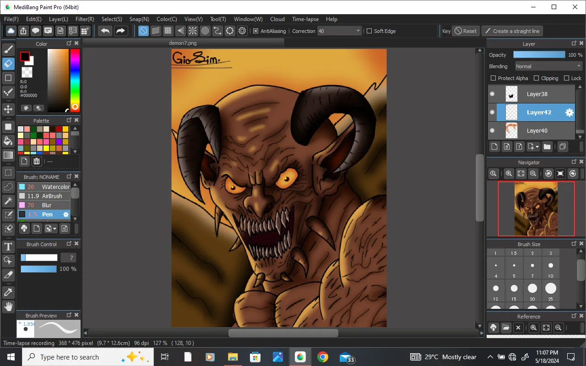Screen dimensions: 586x366
Task: Select the AirBrush brush
Action: point(44,196)
